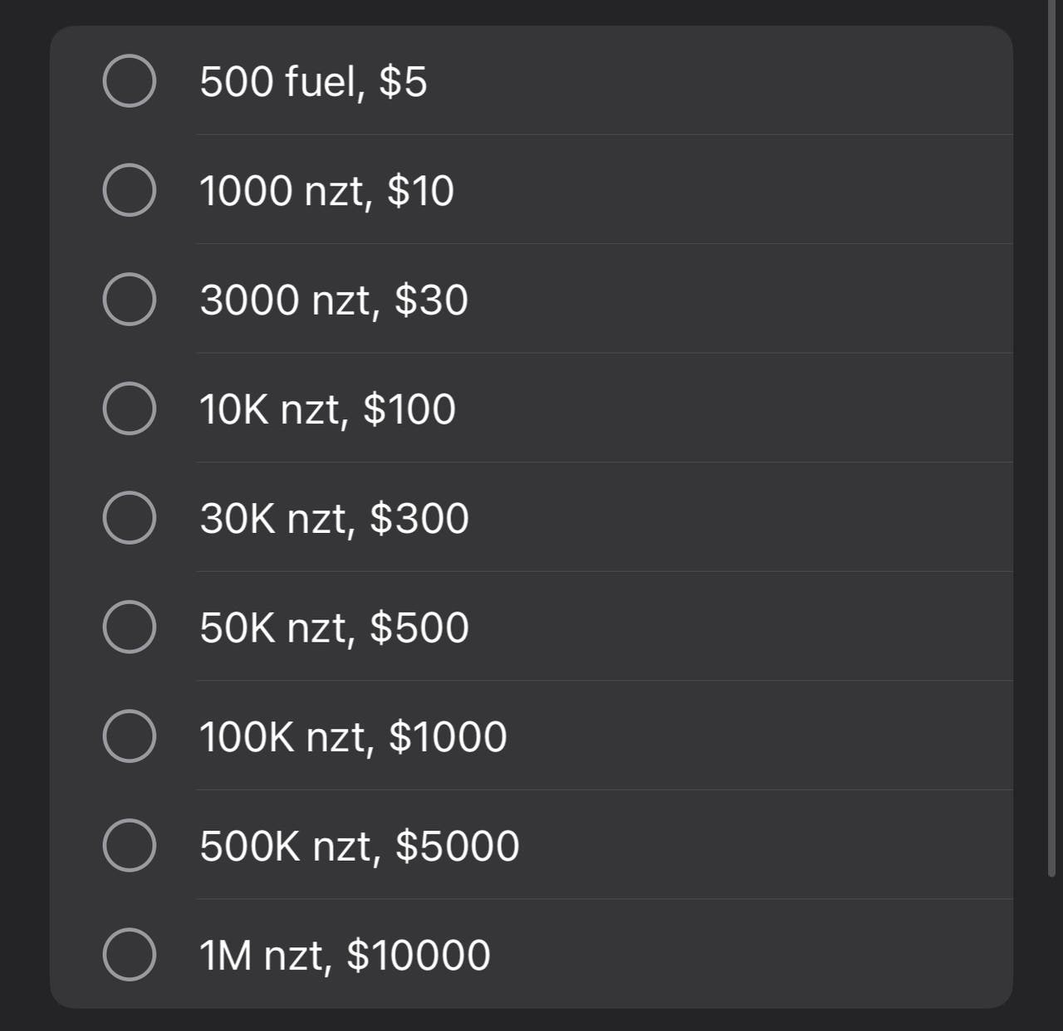1063x1031 pixels.
Task: Select the 10K nzt radio option
Action: 130,408
